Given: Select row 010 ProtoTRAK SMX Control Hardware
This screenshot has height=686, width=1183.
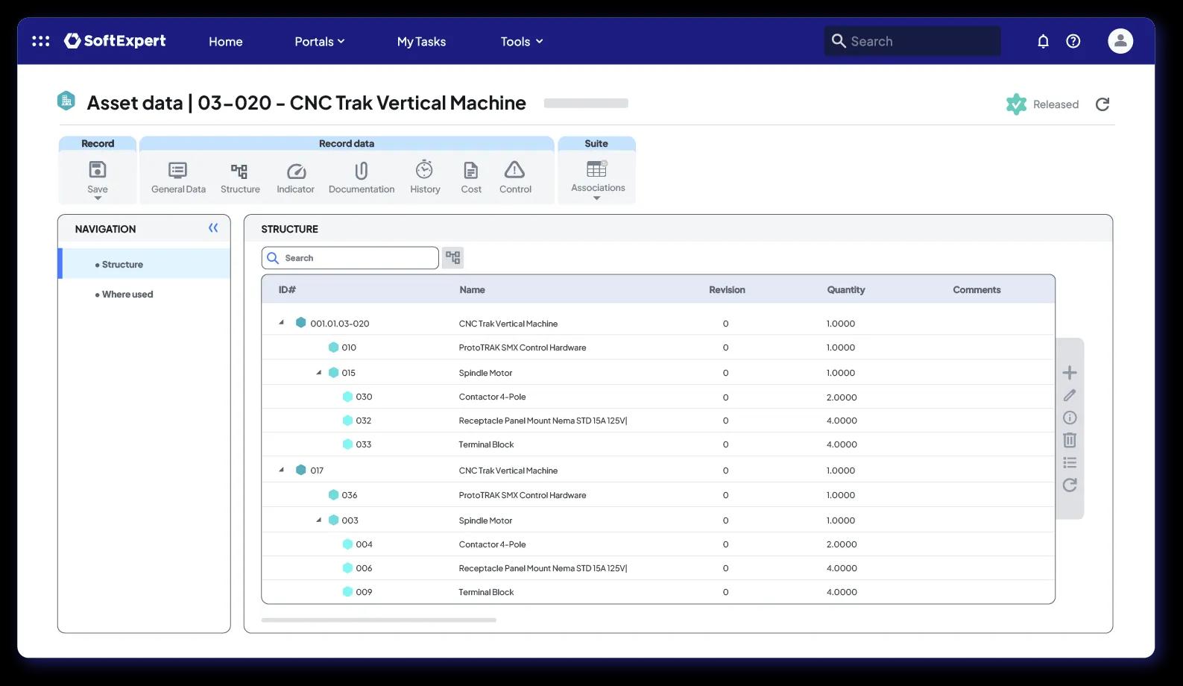Looking at the screenshot, I should pyautogui.click(x=658, y=347).
